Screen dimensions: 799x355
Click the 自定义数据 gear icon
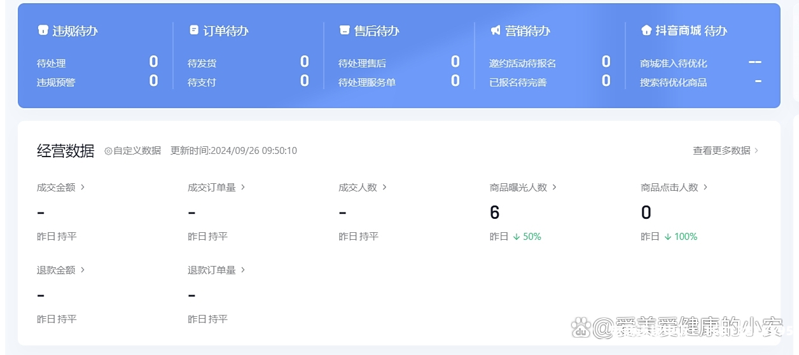108,151
